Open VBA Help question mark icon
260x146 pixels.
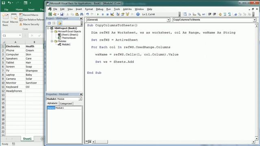[138, 15]
